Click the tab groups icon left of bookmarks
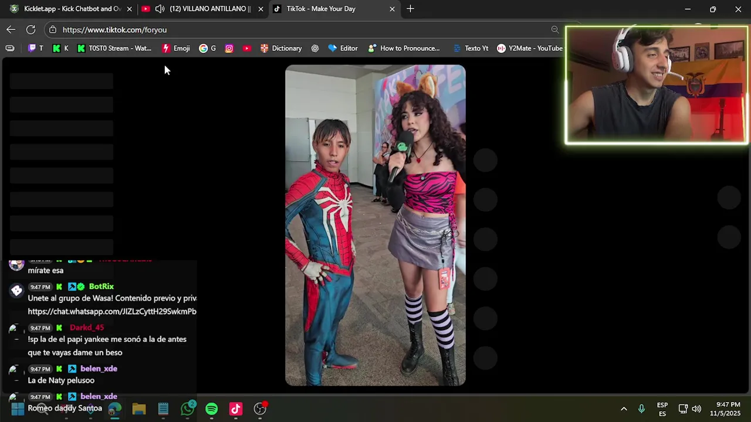The width and height of the screenshot is (751, 422). tap(10, 48)
